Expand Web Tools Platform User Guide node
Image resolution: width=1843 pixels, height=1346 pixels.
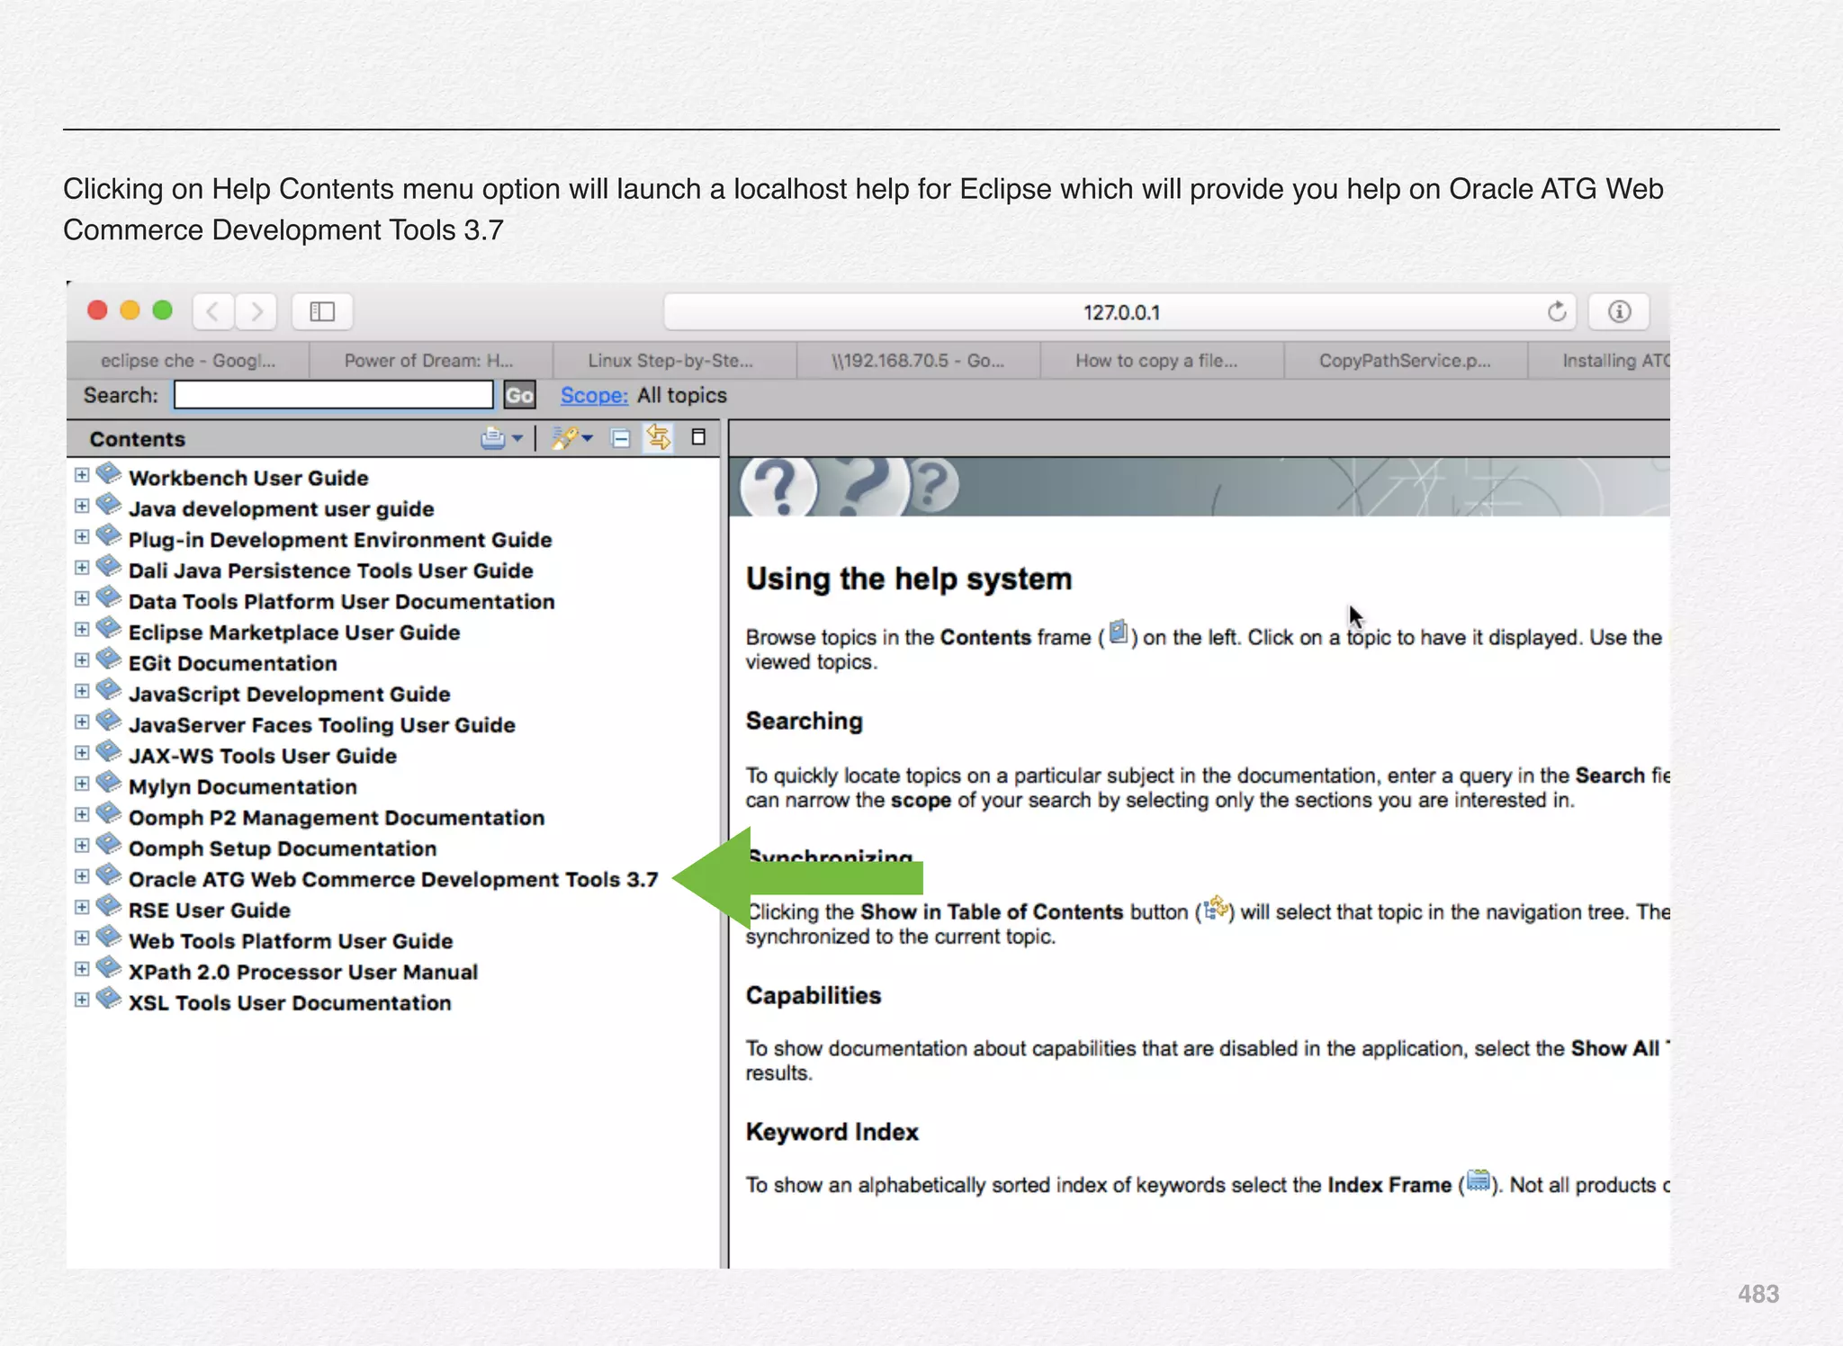point(82,938)
